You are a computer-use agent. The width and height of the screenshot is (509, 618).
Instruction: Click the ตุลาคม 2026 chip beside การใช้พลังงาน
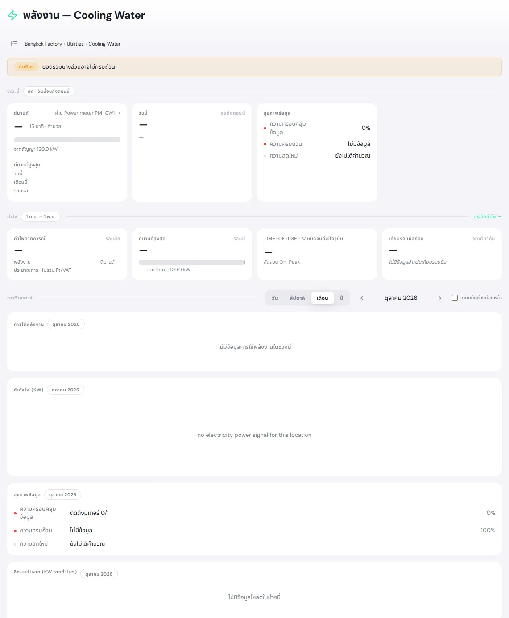pyautogui.click(x=66, y=324)
